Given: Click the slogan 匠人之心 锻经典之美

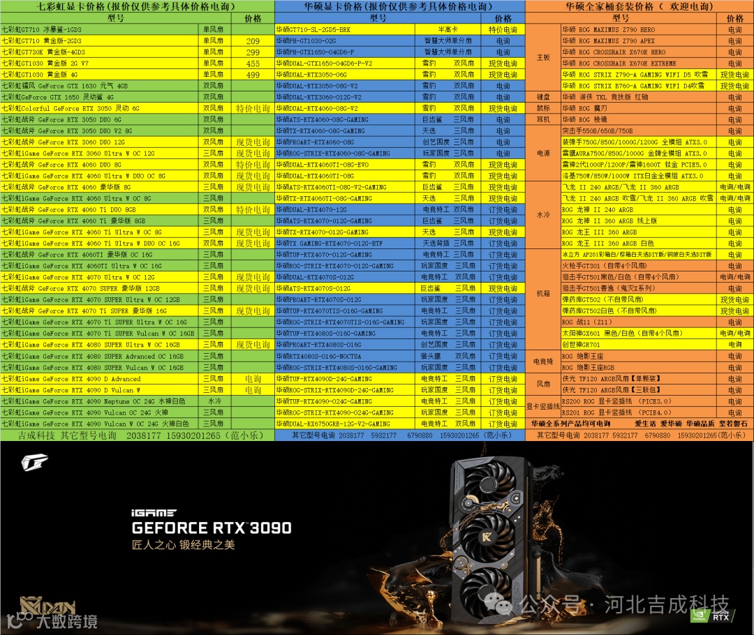Looking at the screenshot, I should [183, 544].
